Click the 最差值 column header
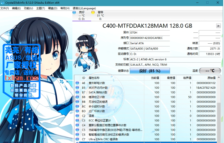The image size is (224, 143). (168, 78)
